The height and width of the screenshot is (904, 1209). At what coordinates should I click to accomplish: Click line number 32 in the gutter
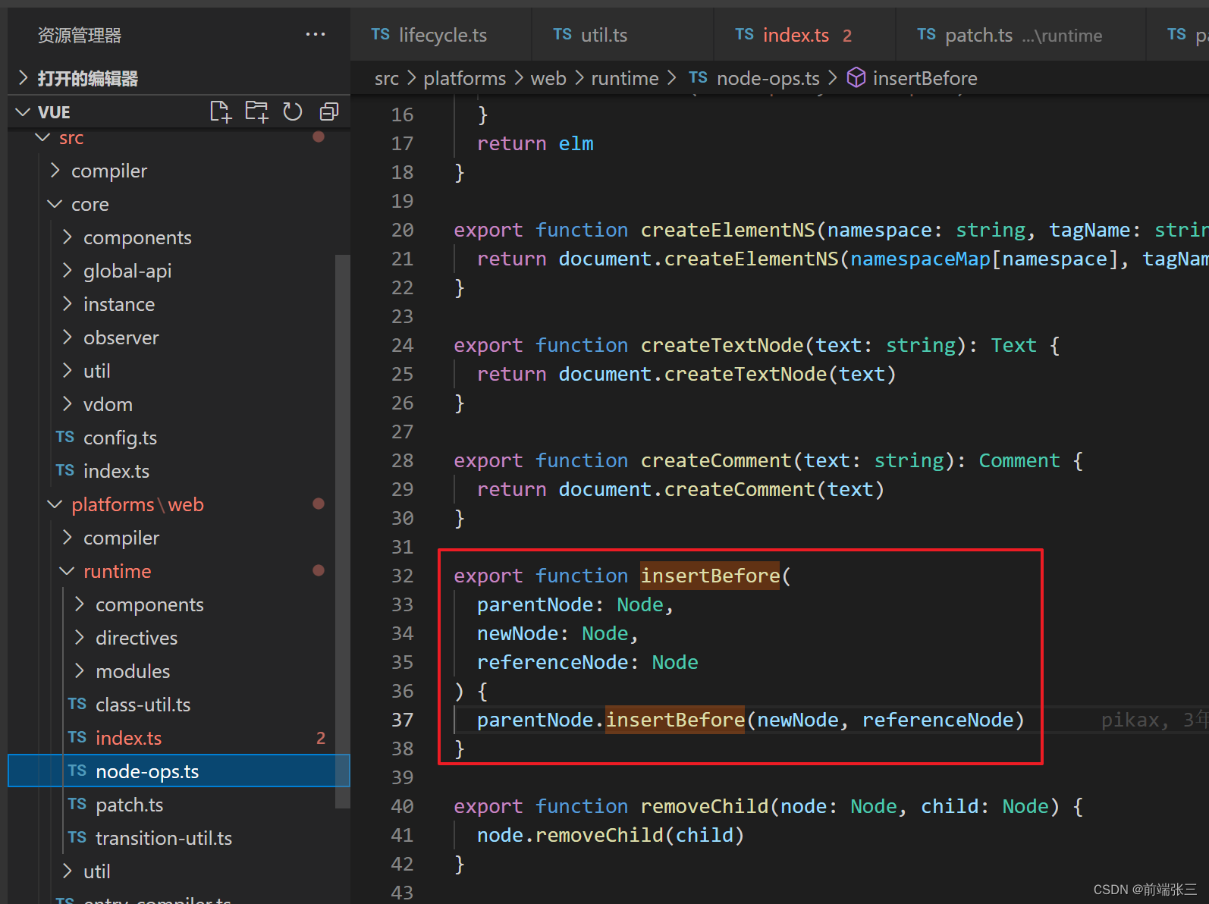click(402, 576)
